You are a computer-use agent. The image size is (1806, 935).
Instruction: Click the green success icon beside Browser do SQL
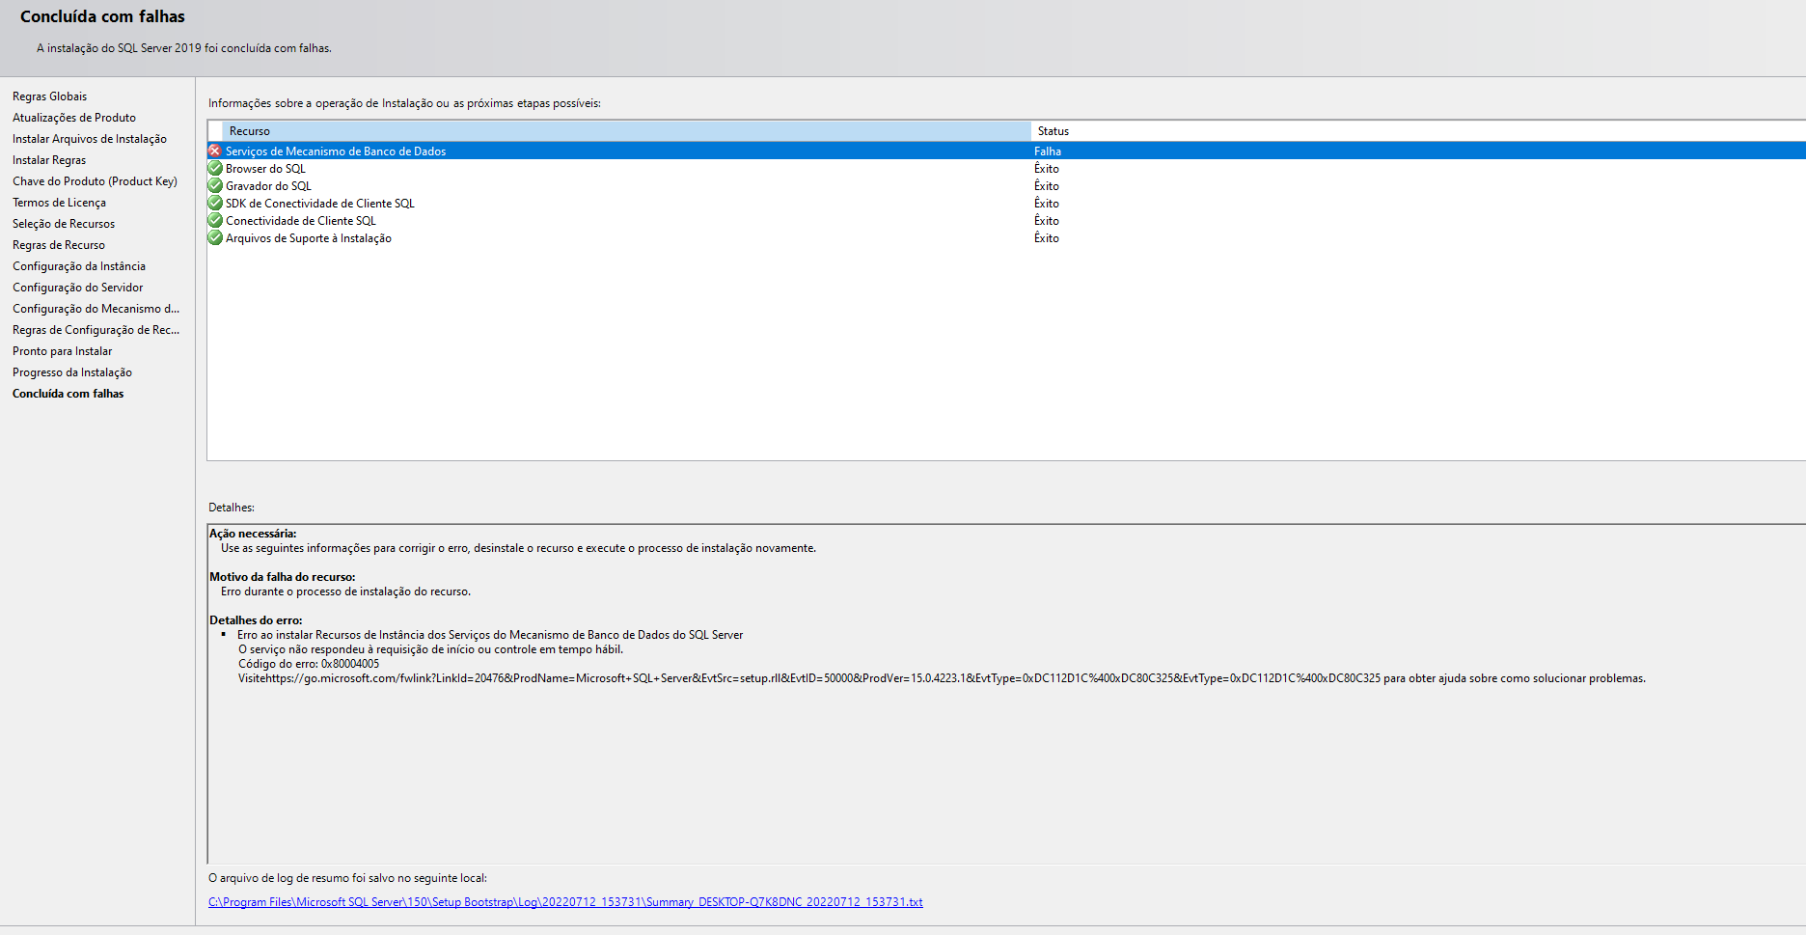point(215,168)
